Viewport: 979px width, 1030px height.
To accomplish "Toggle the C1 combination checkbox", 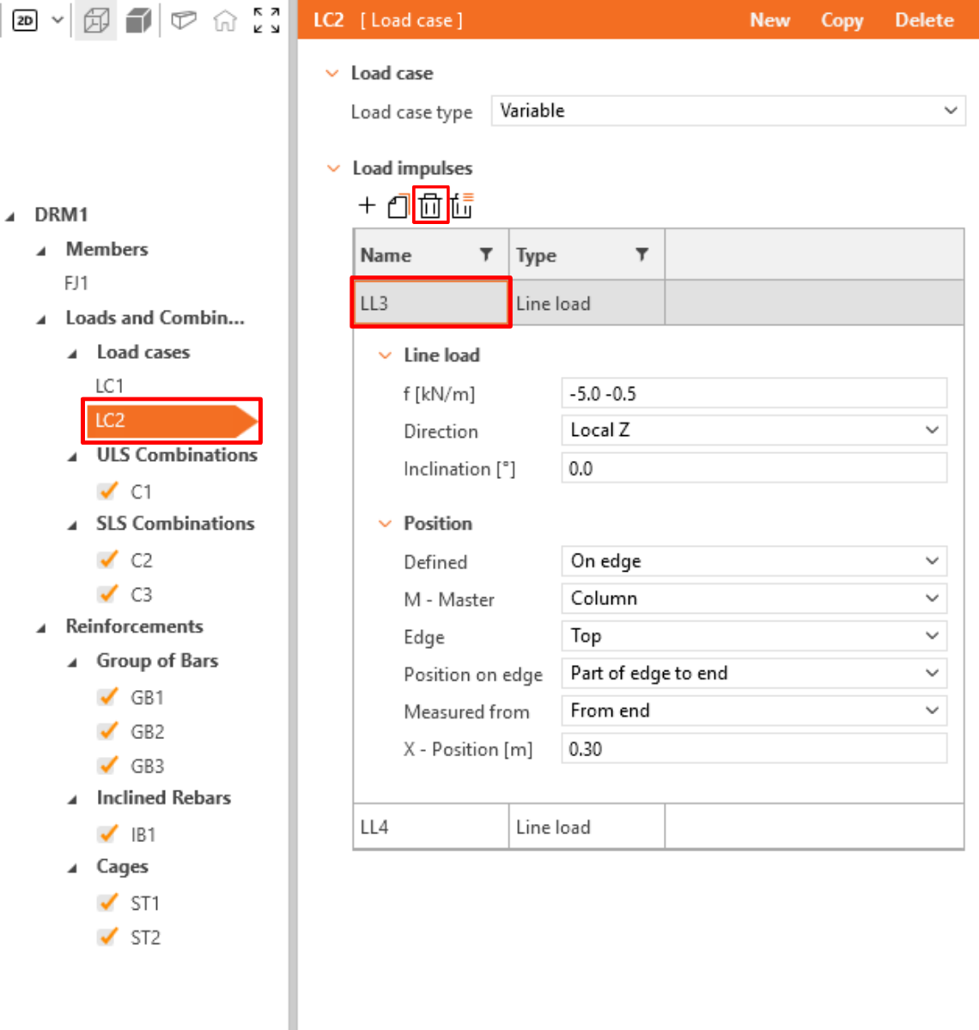I will point(107,491).
